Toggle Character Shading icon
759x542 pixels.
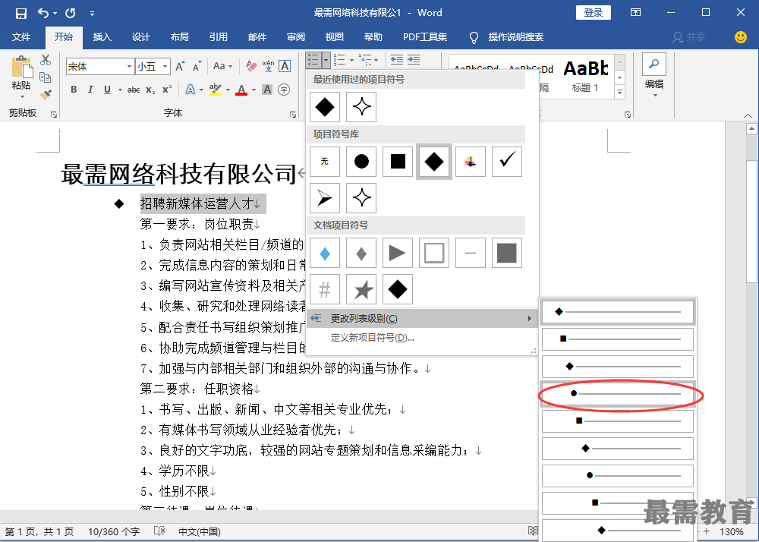(x=267, y=90)
